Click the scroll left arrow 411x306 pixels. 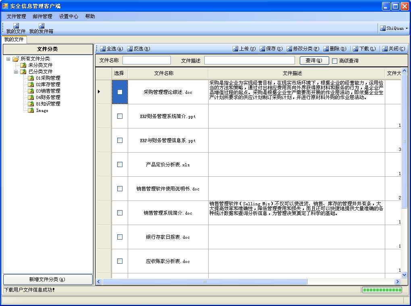point(99,281)
